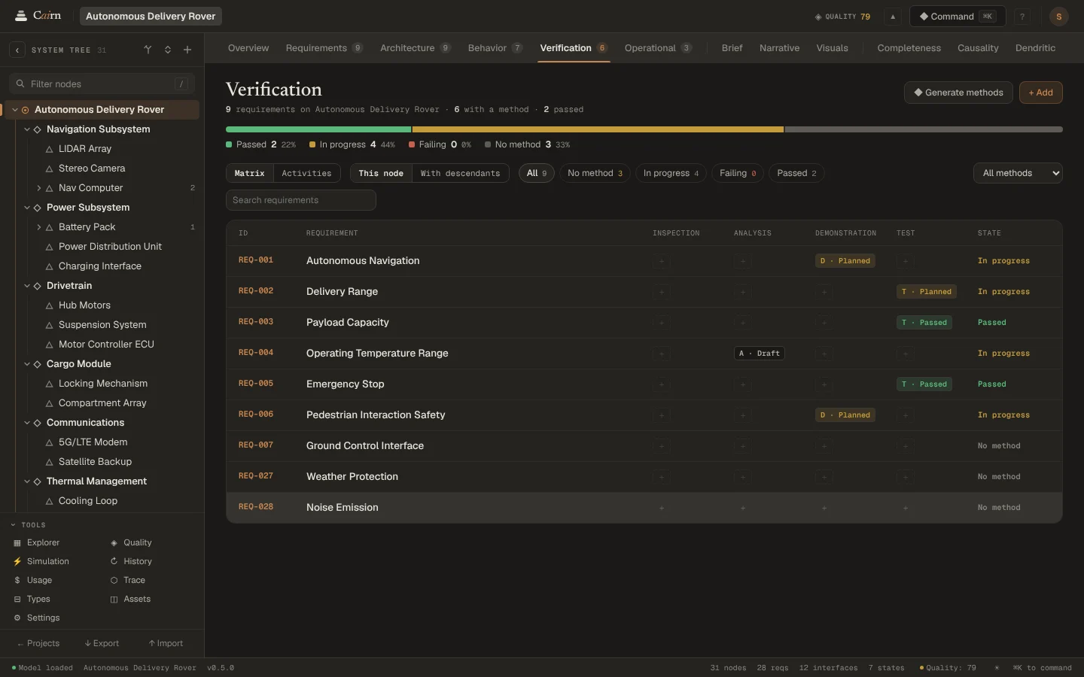Filter by Passed chip
Image resolution: width=1084 pixels, height=677 pixels.
point(796,173)
